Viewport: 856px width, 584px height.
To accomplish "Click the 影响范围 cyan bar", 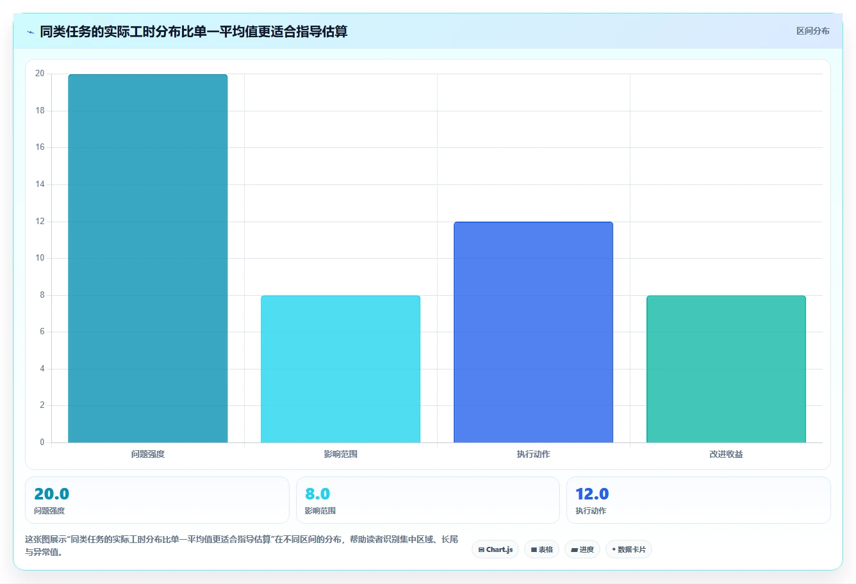I will (341, 369).
